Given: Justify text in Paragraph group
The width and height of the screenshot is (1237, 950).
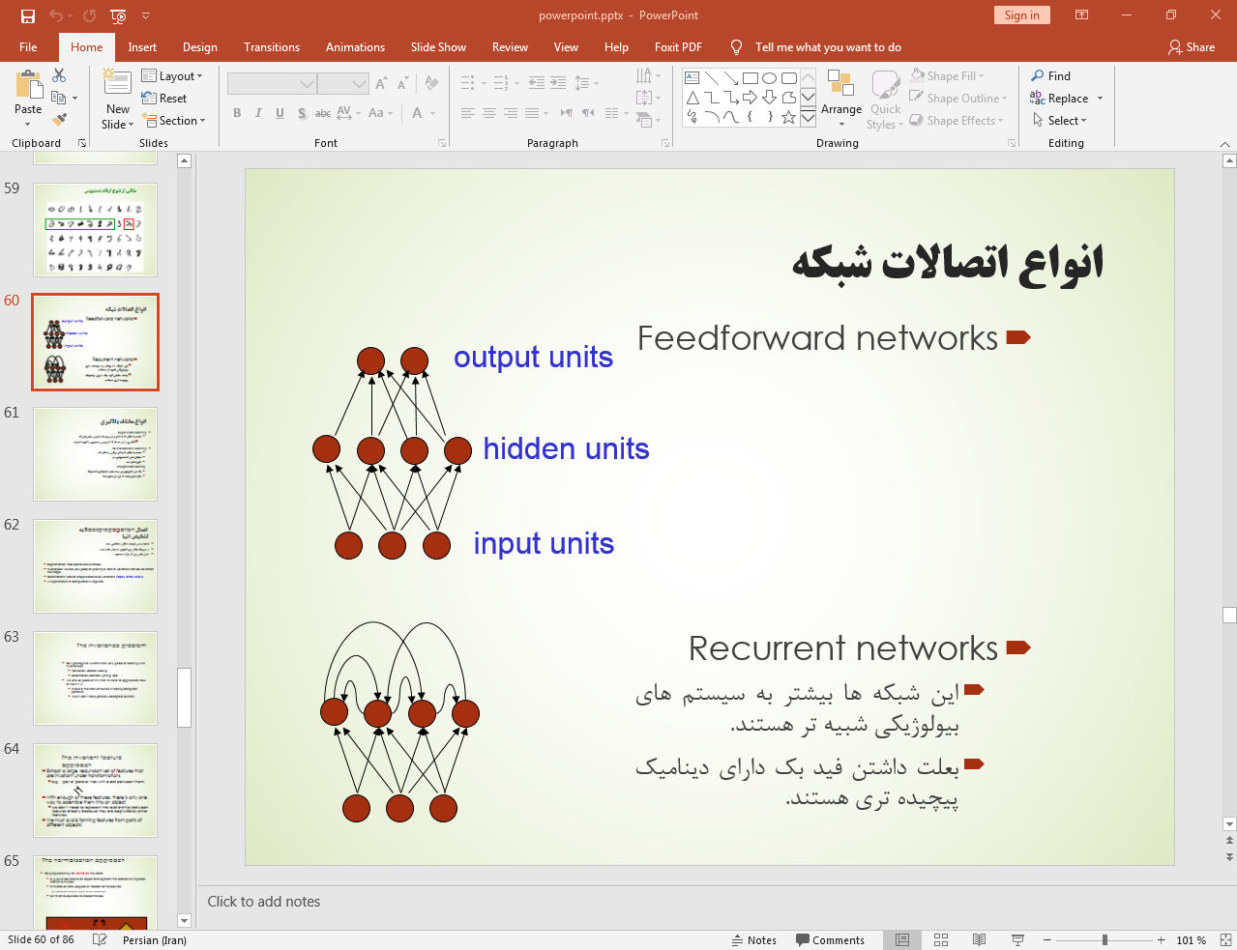Looking at the screenshot, I should (532, 113).
